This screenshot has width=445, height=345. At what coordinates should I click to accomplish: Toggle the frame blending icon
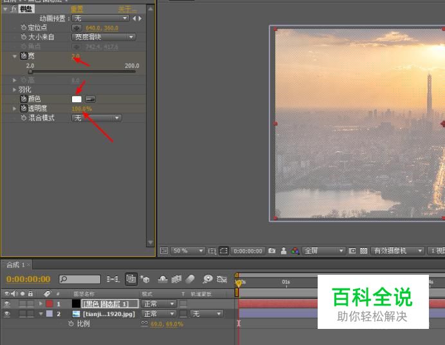(x=177, y=279)
